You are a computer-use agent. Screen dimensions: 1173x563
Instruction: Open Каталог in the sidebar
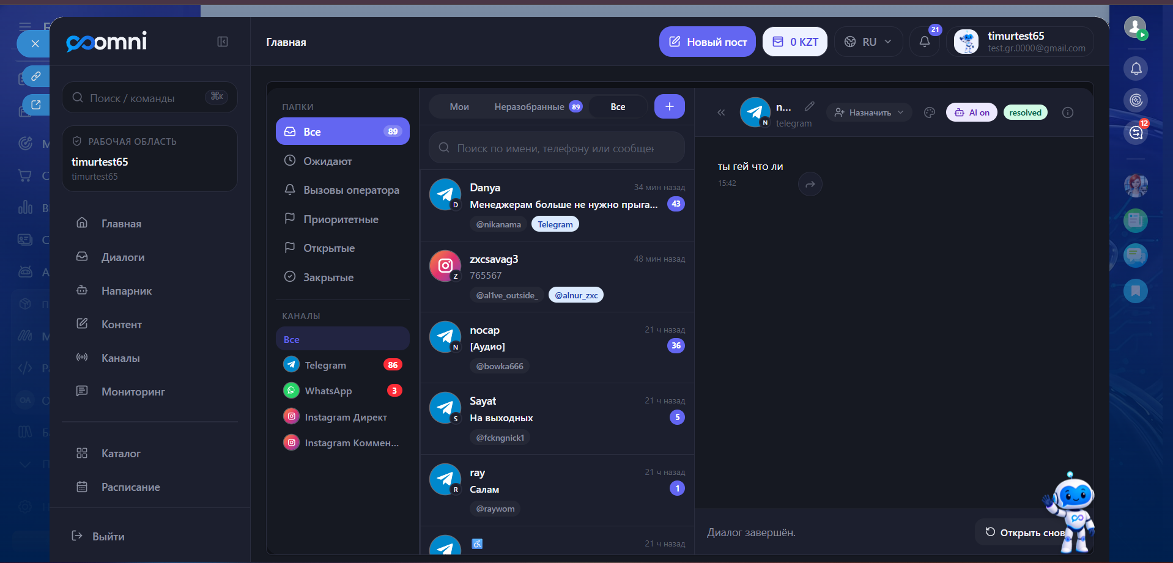[150, 453]
